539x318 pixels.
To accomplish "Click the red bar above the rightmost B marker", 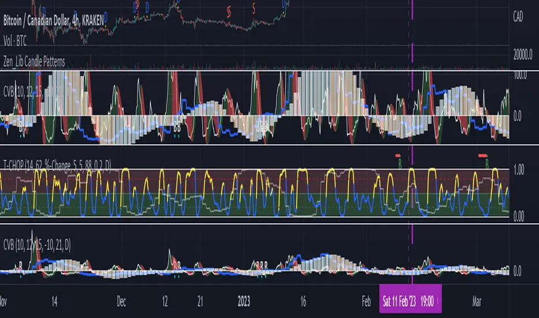I will [x=483, y=156].
